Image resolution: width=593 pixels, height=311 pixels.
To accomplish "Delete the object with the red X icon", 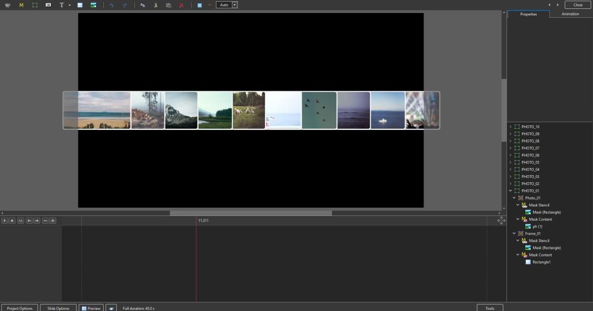I will pos(181,5).
